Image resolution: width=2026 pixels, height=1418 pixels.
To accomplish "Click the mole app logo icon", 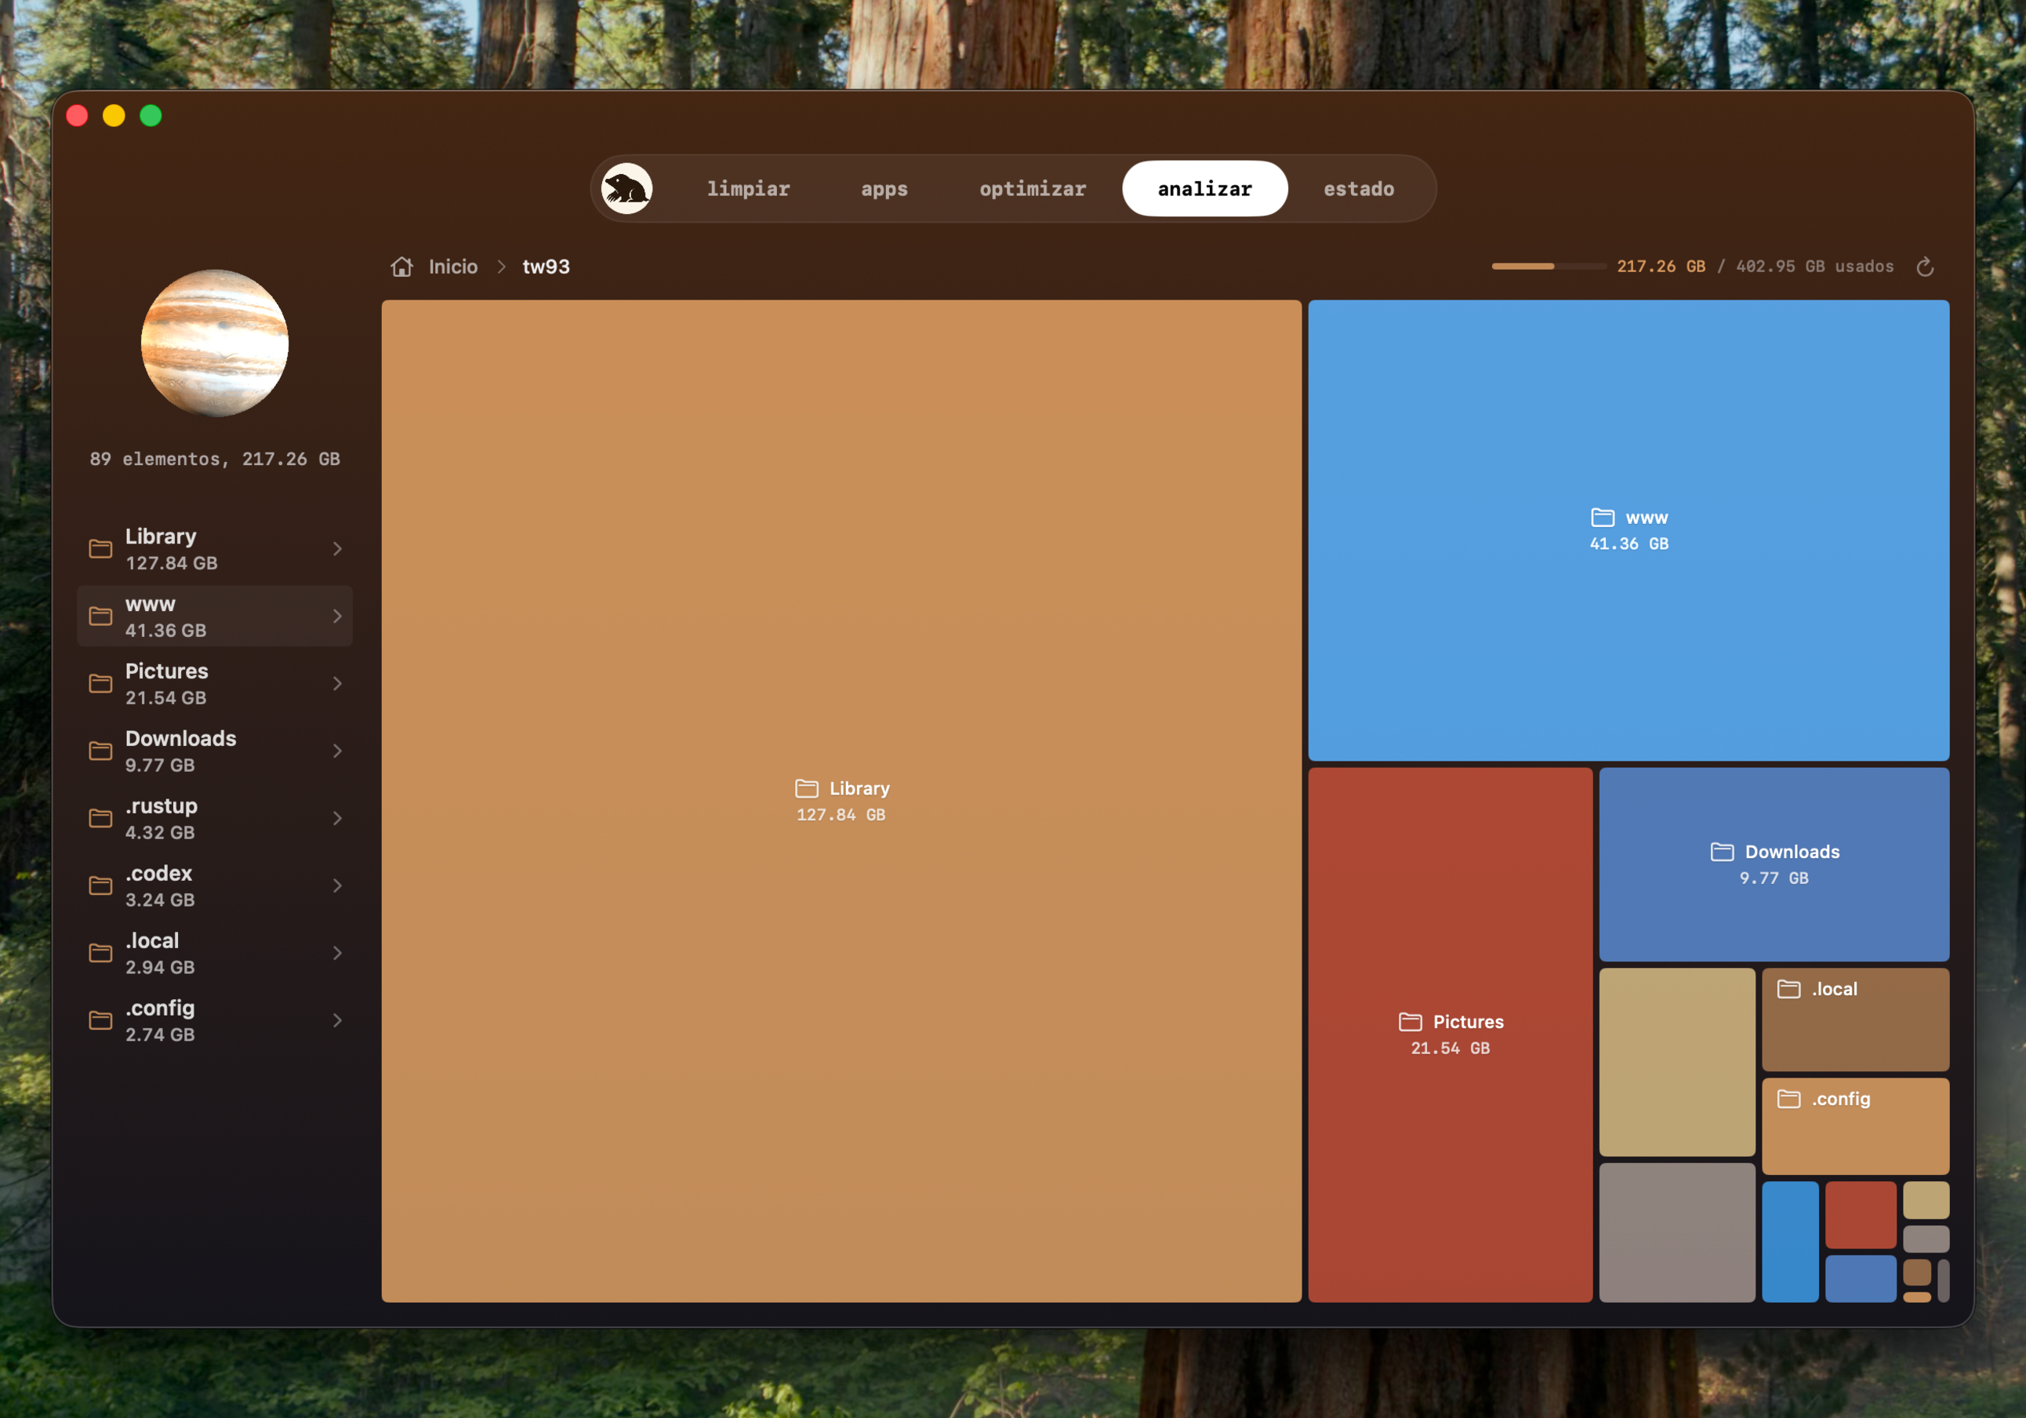I will pyautogui.click(x=626, y=188).
